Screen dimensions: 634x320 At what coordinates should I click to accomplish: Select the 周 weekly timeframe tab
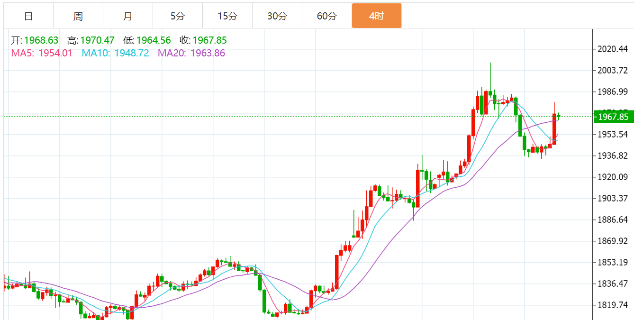pos(78,16)
